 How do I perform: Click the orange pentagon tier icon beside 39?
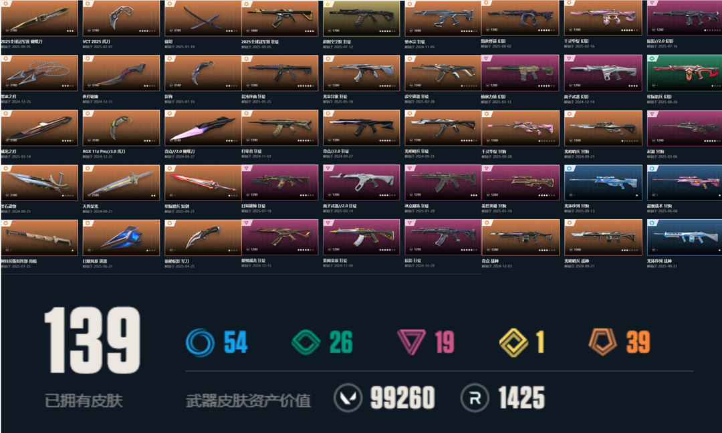coord(603,341)
